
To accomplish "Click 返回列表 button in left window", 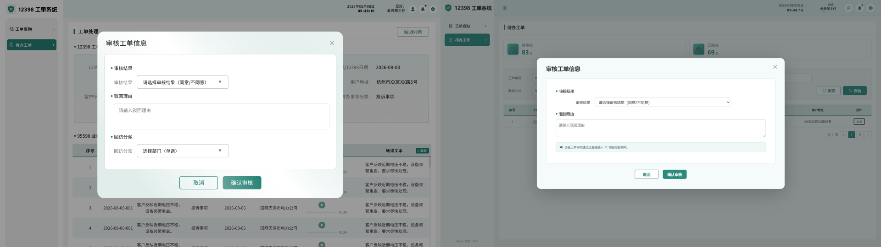I will point(413,32).
